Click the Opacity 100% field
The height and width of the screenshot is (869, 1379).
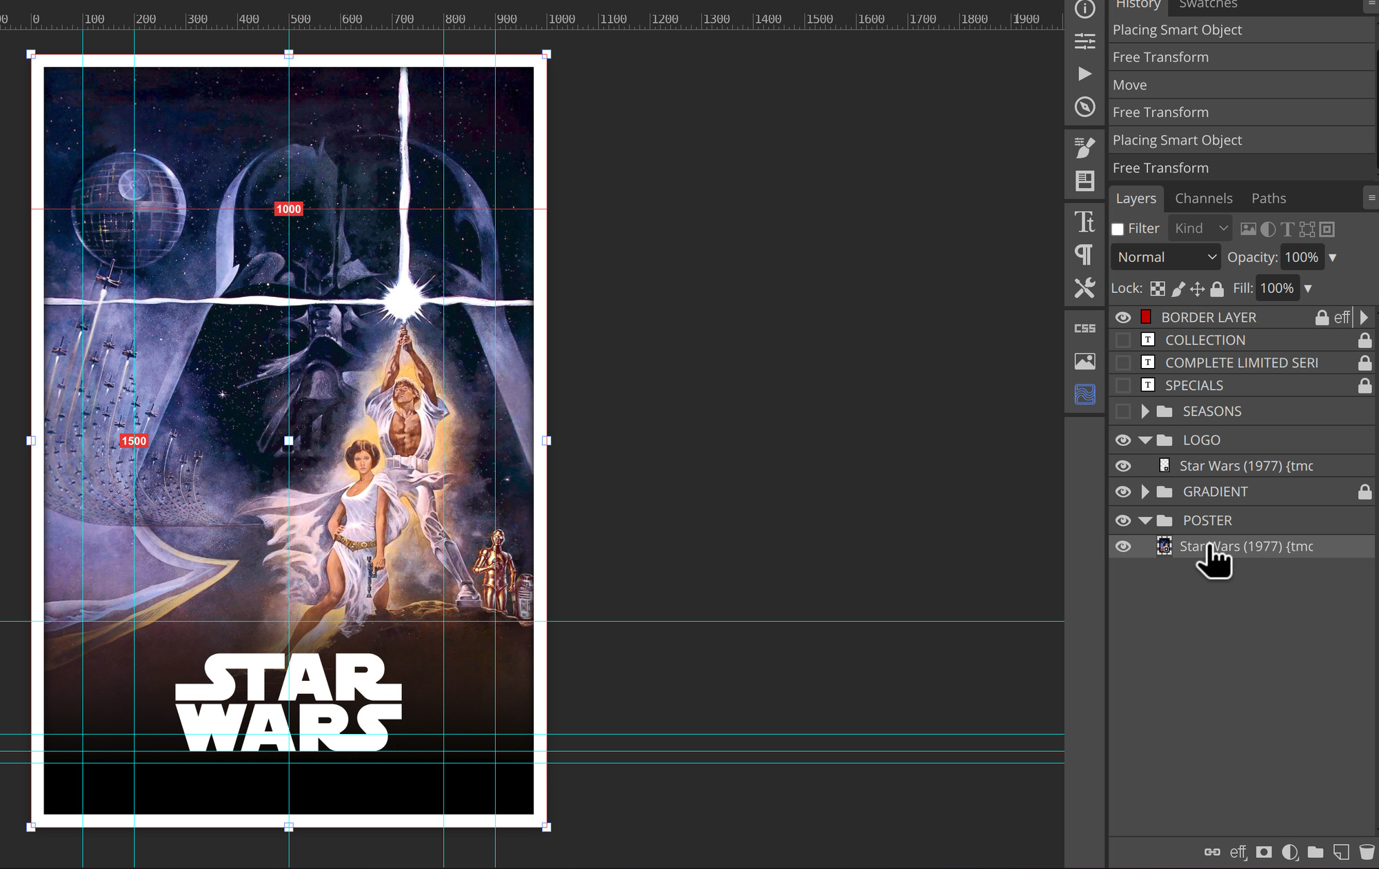pos(1302,257)
